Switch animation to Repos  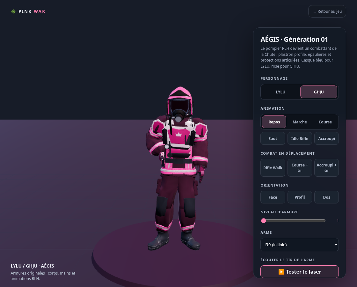[274, 122]
